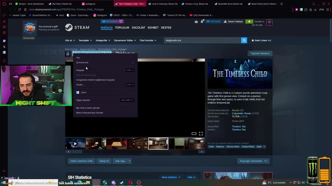Open the Timeless Tale developer link (Geliştirici)
332x186 pixels.
tap(239, 127)
